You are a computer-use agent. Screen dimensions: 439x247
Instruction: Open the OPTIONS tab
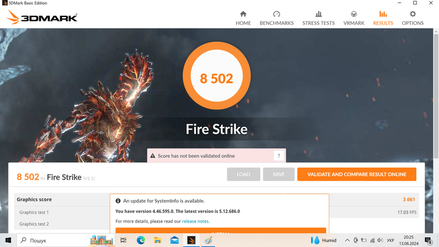[413, 18]
